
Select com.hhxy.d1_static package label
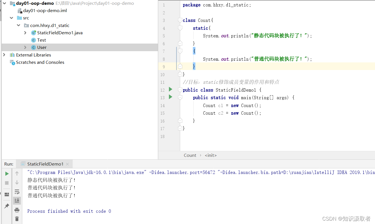50,25
